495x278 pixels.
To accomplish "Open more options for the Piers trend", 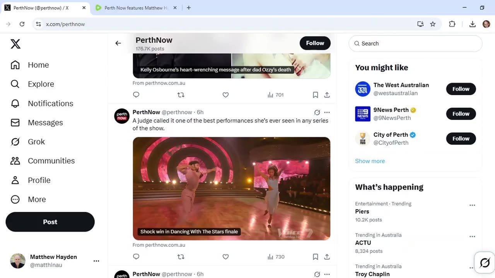I will [472, 205].
